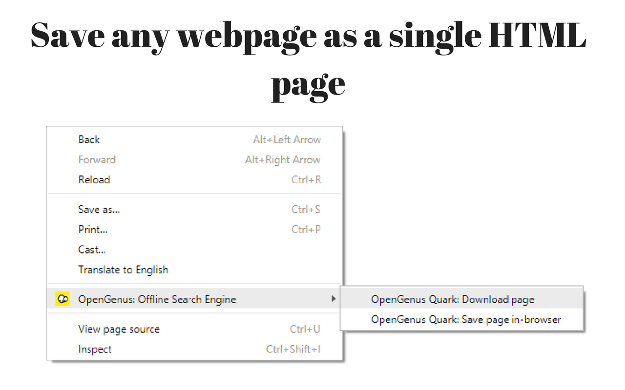This screenshot has height=390, width=625.
Task: Select OpenGenus Quark: Save page in-browser
Action: click(462, 320)
